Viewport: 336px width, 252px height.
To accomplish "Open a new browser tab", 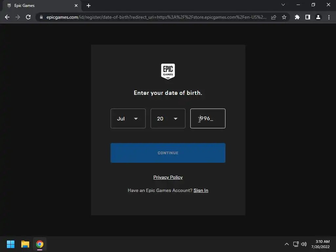I will tap(89, 6).
